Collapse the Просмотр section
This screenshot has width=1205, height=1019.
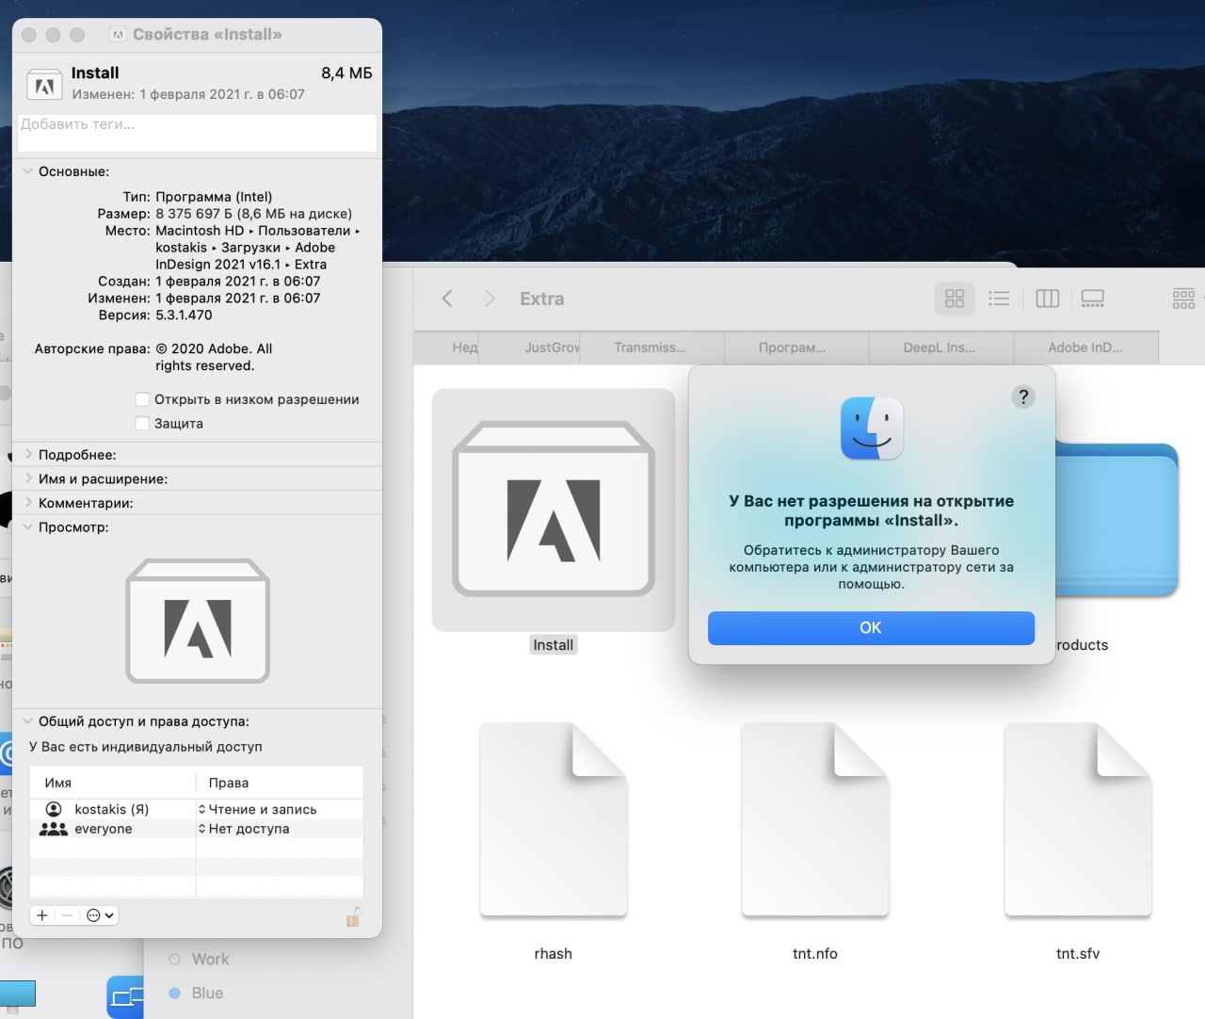[x=28, y=527]
